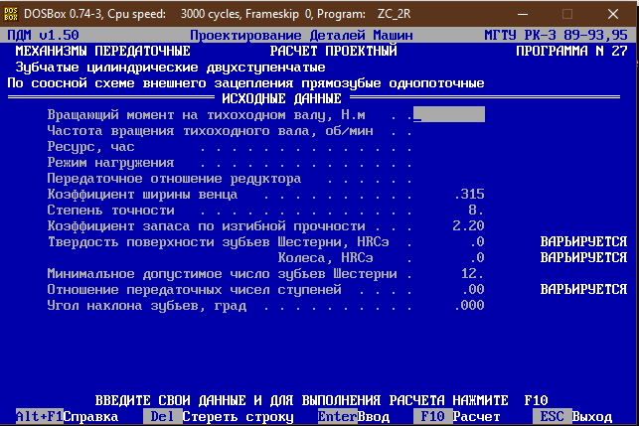Click the Минимальное допустимое число зубьев label
The width and height of the screenshot is (639, 426).
(x=222, y=274)
